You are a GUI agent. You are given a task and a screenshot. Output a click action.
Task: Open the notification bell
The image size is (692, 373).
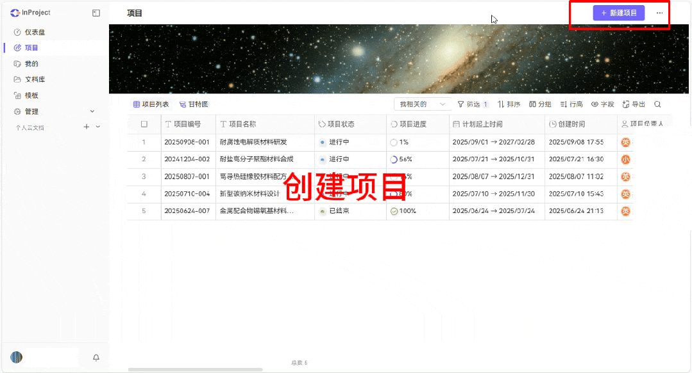click(x=96, y=358)
